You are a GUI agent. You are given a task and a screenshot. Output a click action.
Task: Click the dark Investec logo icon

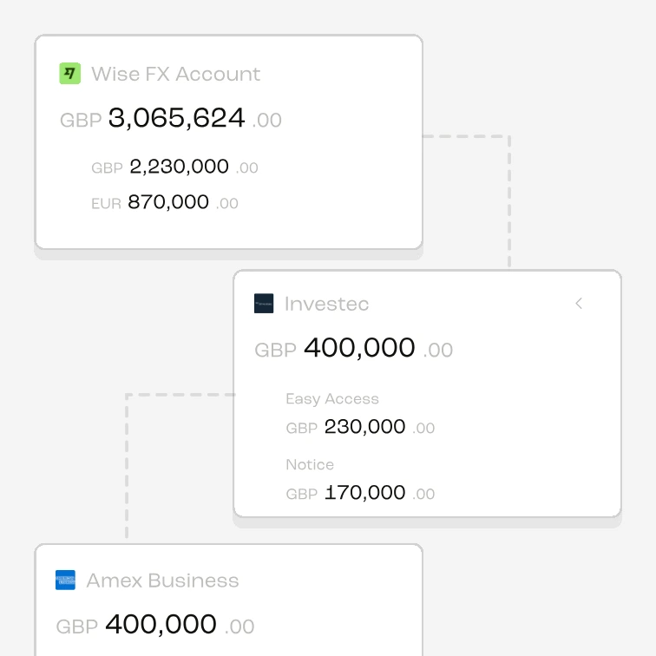coord(264,304)
